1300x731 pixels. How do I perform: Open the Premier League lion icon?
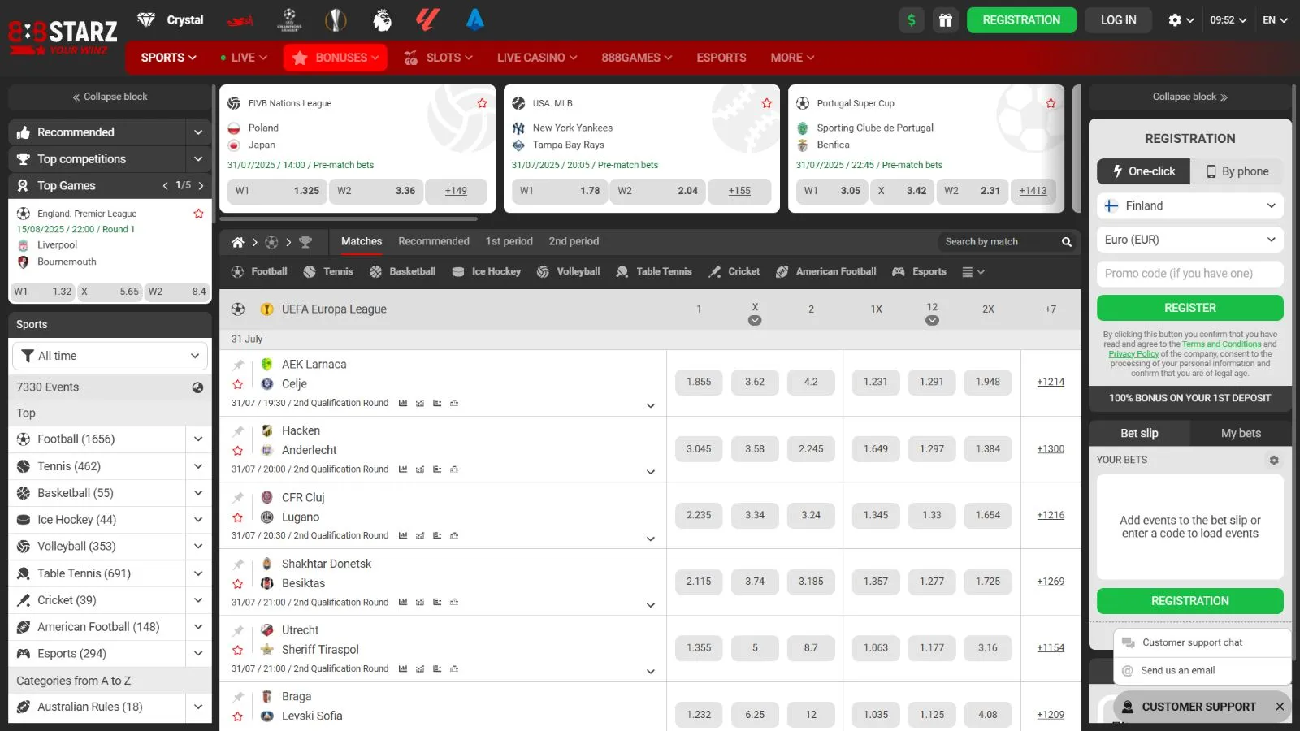[382, 19]
